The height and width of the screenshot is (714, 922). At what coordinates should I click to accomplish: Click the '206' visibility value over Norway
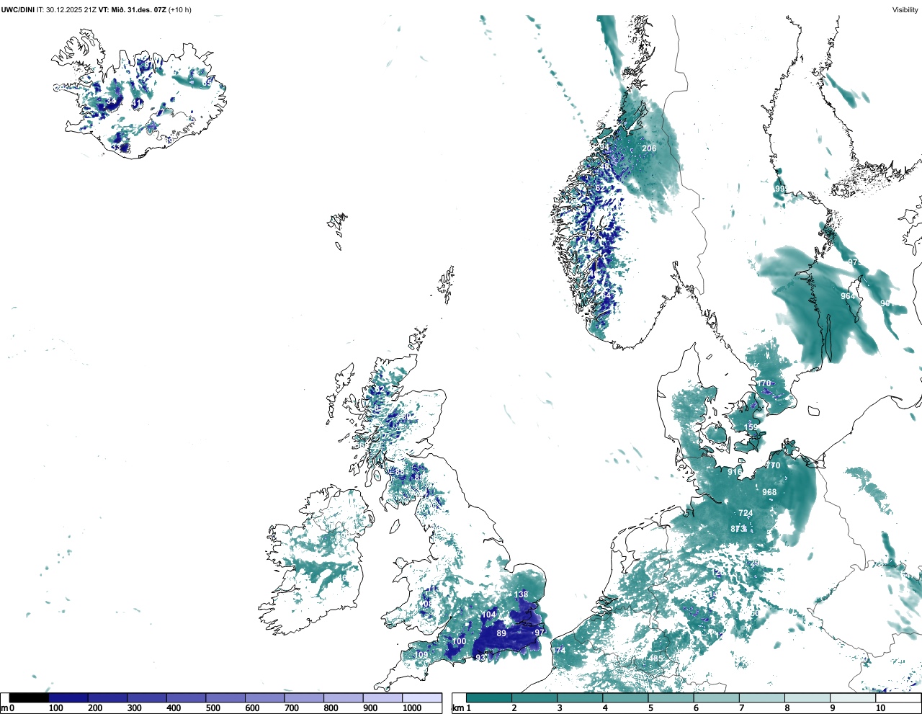649,148
